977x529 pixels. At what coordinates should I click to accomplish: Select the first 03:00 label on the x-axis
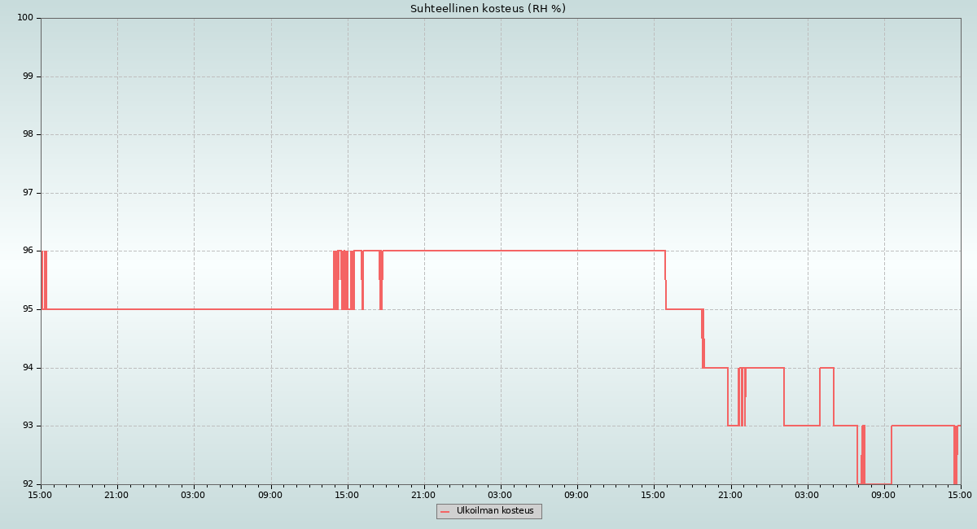tap(194, 495)
